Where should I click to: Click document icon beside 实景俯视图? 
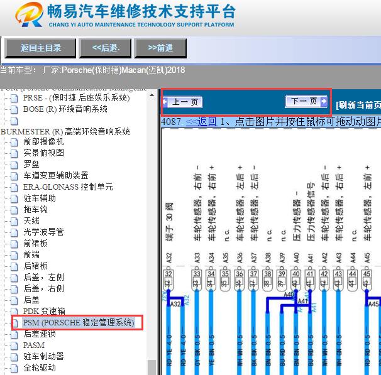(14, 153)
